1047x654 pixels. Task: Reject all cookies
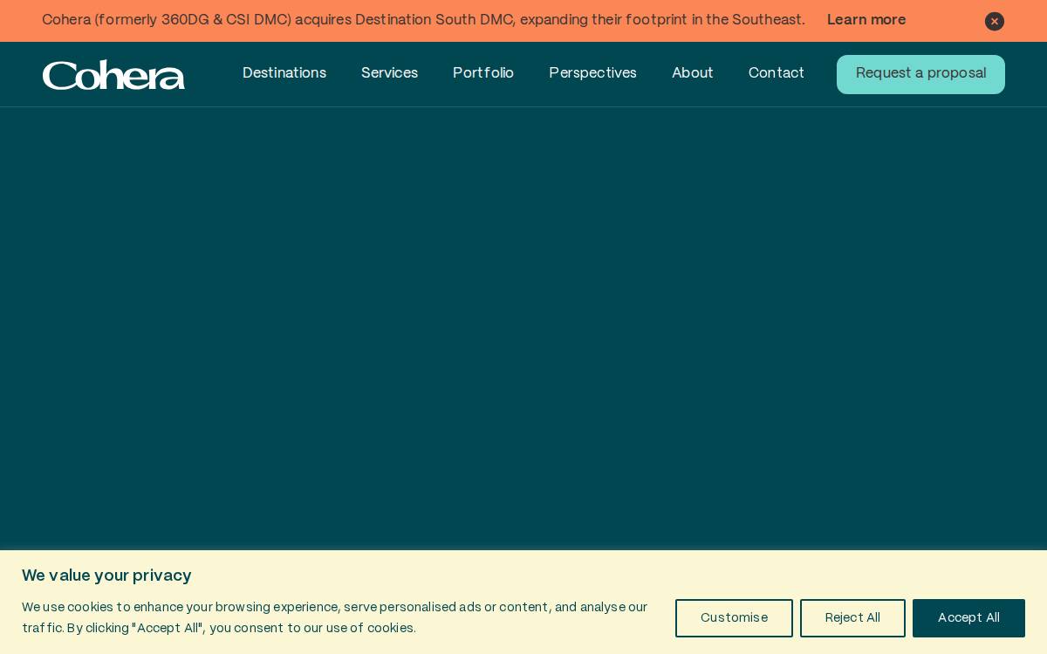click(x=852, y=618)
